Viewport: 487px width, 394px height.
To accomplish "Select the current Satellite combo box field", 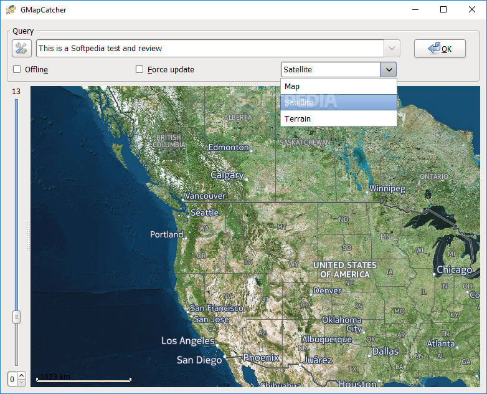I will click(331, 70).
